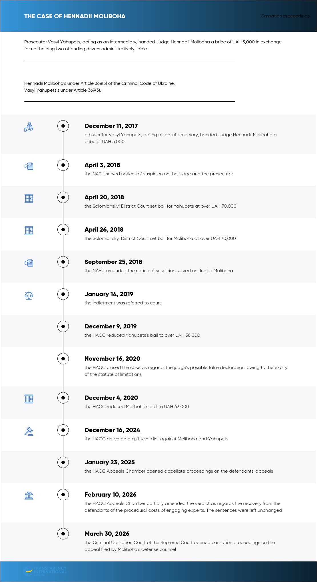Click the January 14, 2019 date heading
Screen dimensions: 317x582
click(x=109, y=294)
